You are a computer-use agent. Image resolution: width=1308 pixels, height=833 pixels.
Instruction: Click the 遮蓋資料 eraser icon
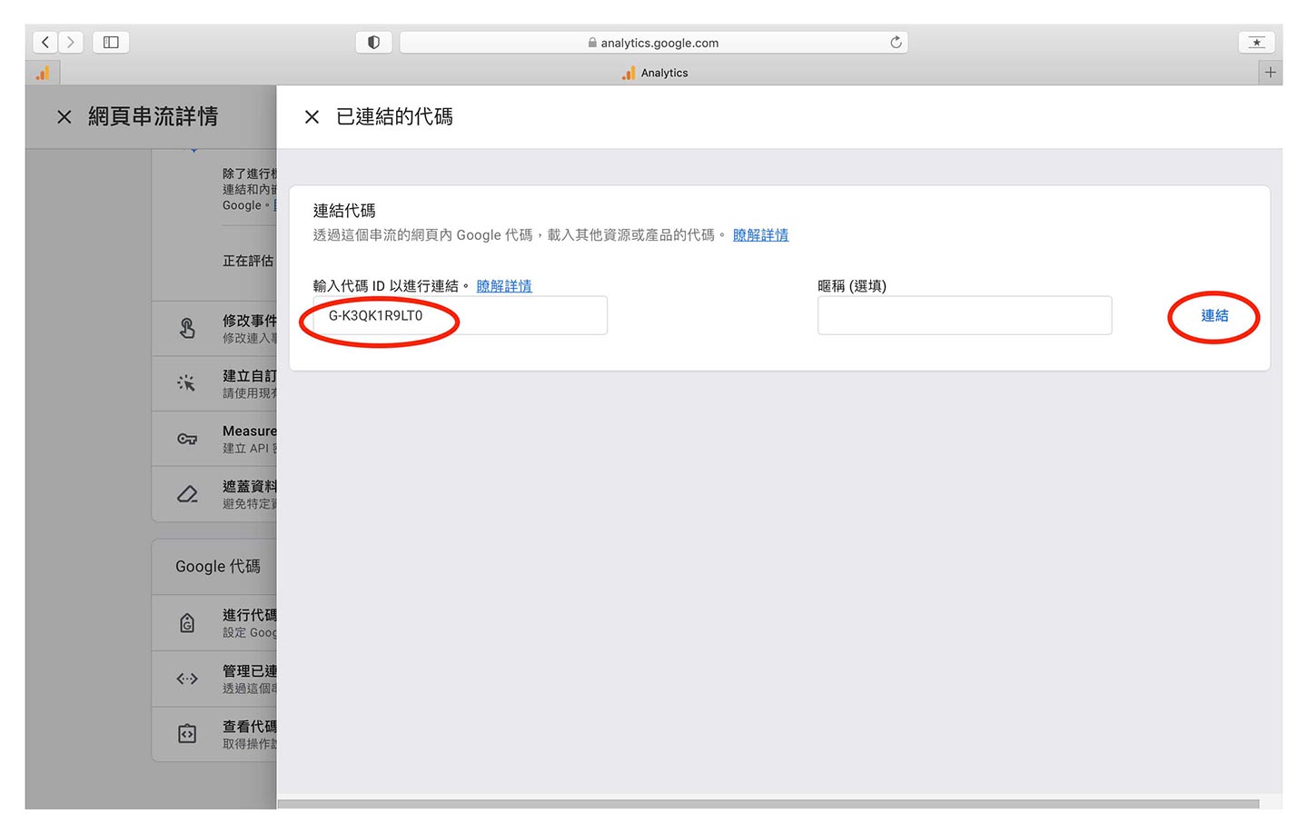pos(187,494)
